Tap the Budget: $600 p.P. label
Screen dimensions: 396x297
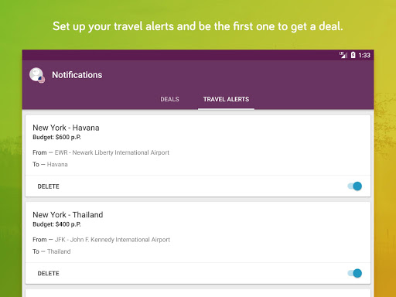pyautogui.click(x=56, y=137)
